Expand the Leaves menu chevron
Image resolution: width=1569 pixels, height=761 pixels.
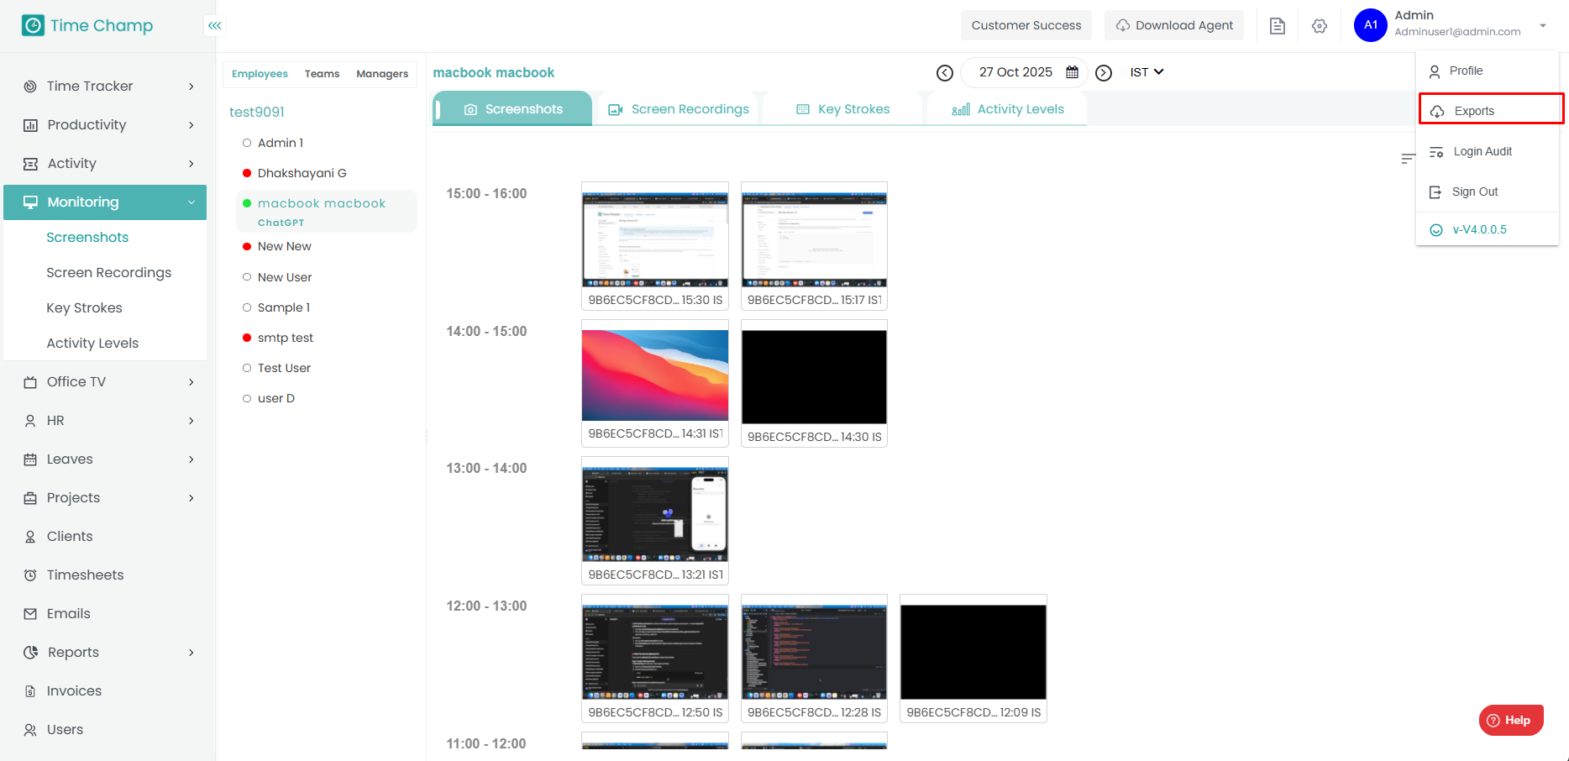coord(192,459)
